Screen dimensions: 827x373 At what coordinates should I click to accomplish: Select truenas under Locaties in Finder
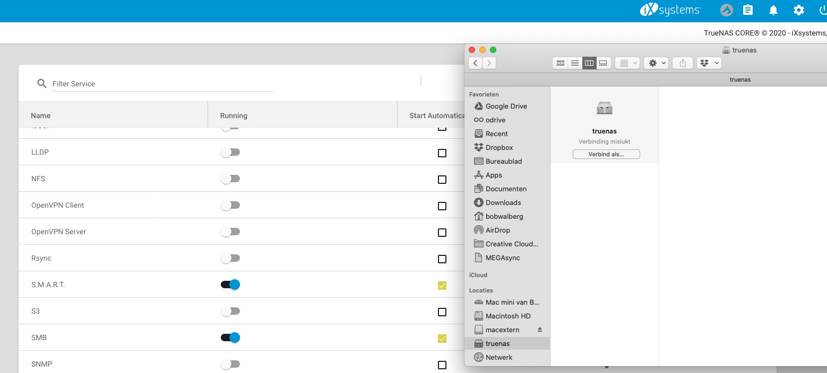[x=507, y=343]
